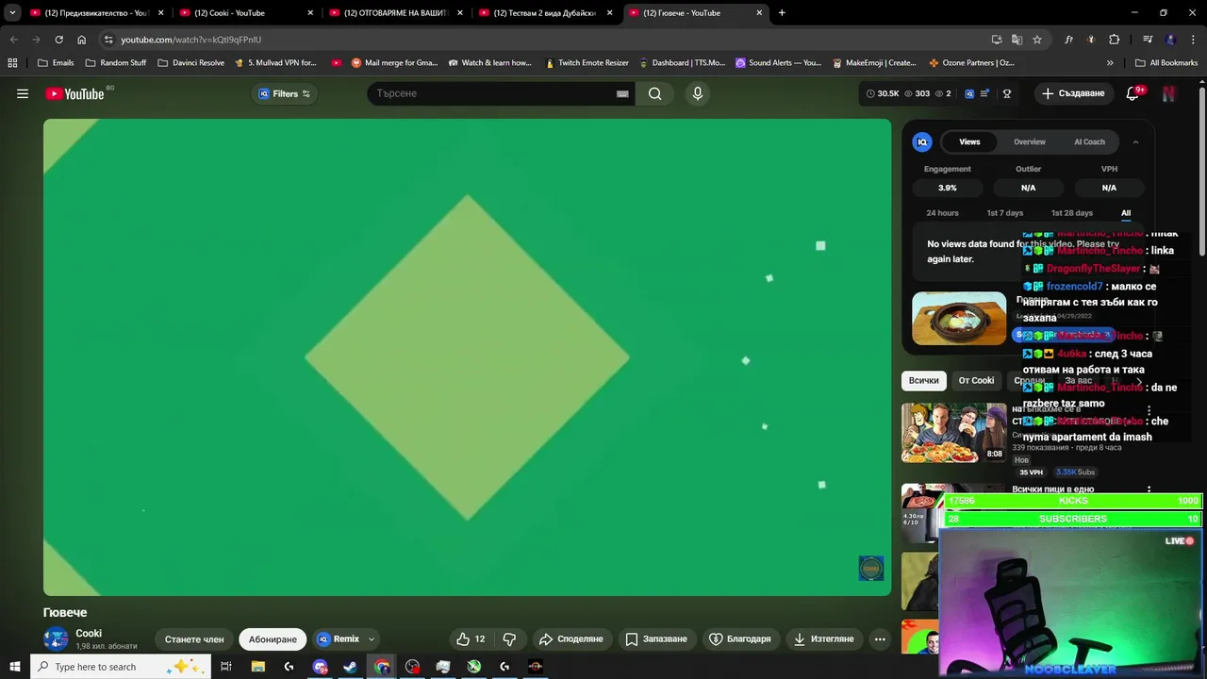
Task: Go to the browser home page
Action: [x=82, y=40]
